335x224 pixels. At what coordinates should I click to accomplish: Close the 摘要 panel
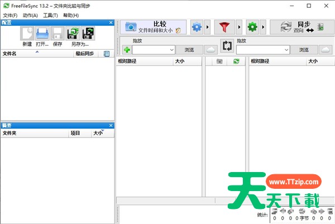pos(111,126)
